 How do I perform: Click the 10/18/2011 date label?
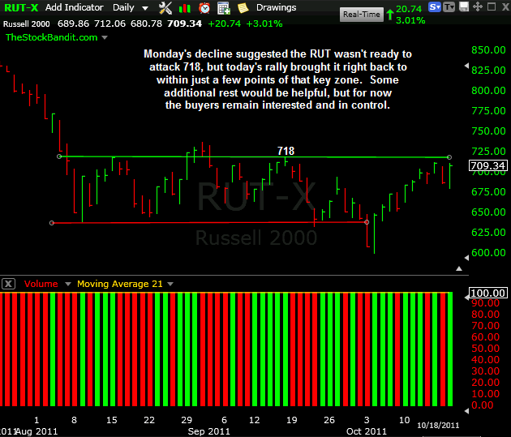[438, 426]
